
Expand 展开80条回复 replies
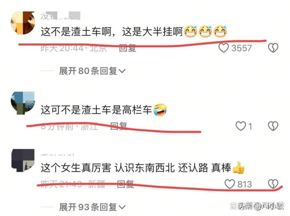click(x=92, y=71)
